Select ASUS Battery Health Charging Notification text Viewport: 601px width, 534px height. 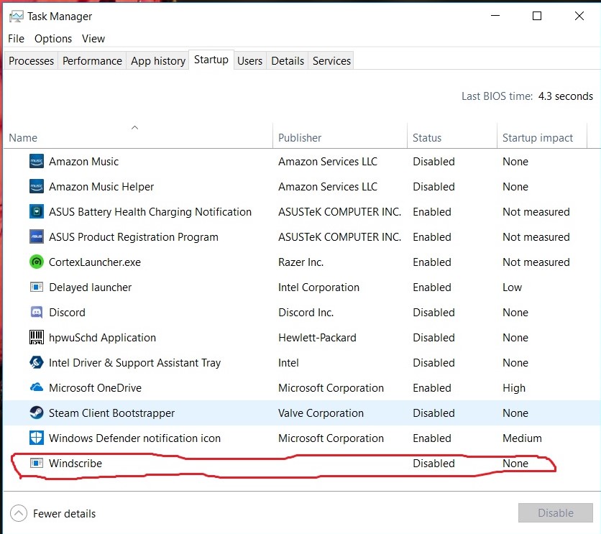coord(150,212)
